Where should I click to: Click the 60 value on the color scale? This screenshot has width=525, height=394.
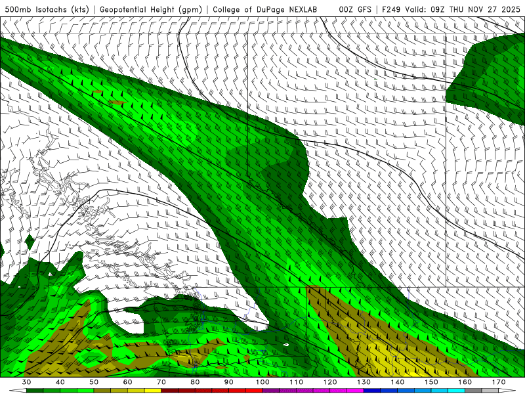tap(127, 382)
